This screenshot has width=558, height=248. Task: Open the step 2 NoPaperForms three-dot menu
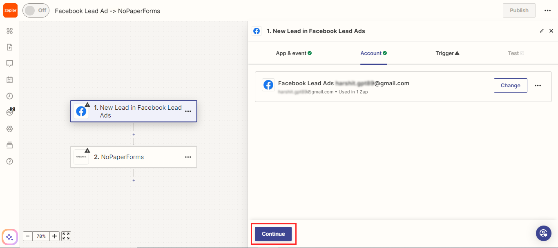coord(188,157)
